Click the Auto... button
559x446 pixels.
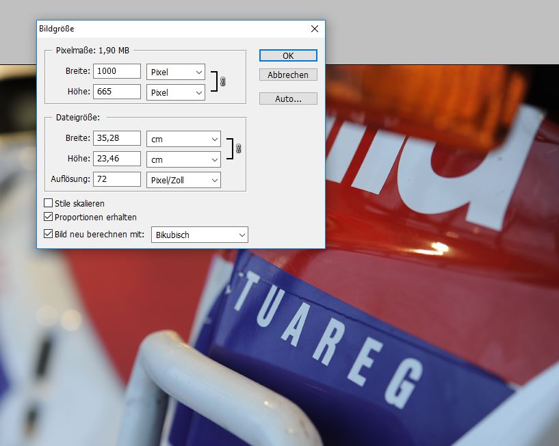tap(288, 99)
